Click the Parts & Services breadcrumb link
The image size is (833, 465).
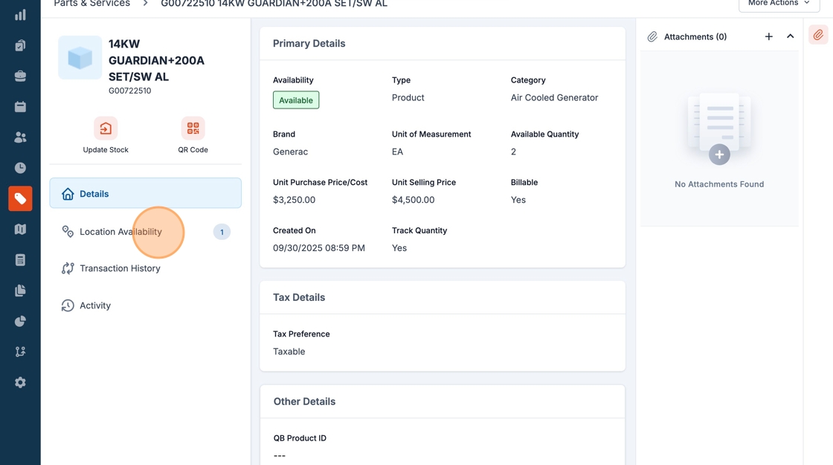click(91, 4)
